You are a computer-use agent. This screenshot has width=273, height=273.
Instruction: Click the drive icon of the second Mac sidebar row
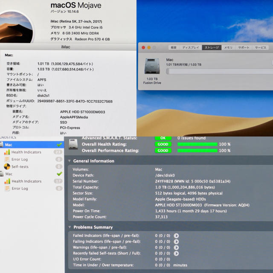click(2, 174)
